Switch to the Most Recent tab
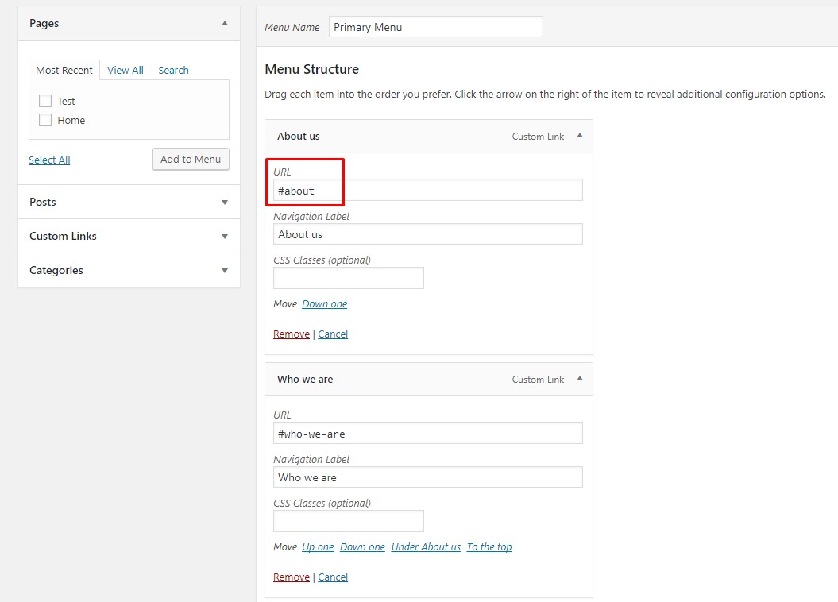 point(64,70)
